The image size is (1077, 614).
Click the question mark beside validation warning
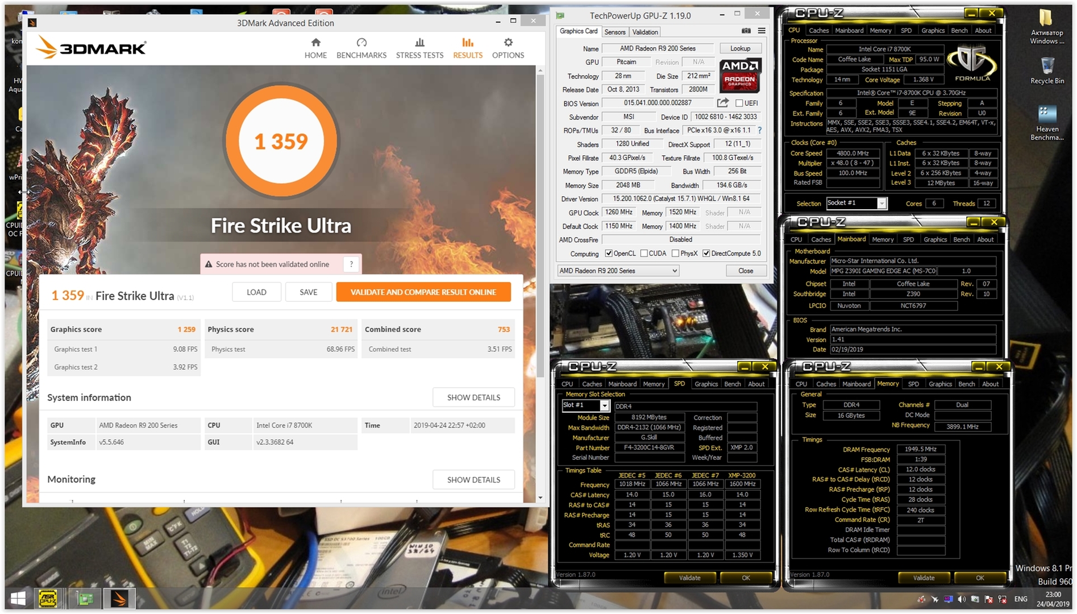[351, 264]
